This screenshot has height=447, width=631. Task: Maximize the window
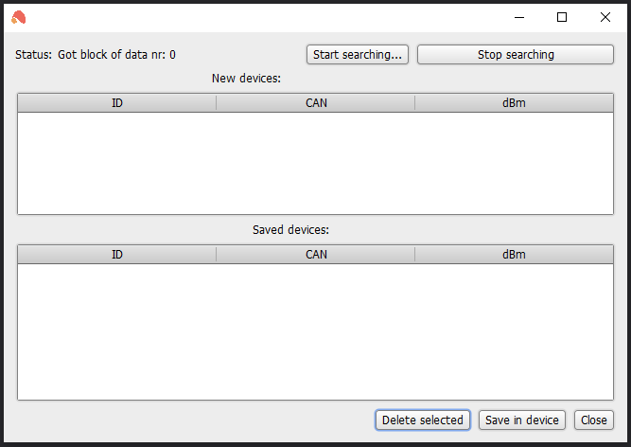tap(562, 17)
